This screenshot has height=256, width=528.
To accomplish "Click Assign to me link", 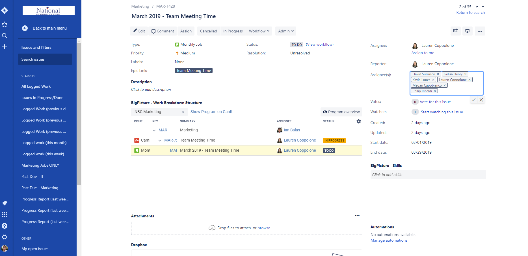I will point(423,53).
